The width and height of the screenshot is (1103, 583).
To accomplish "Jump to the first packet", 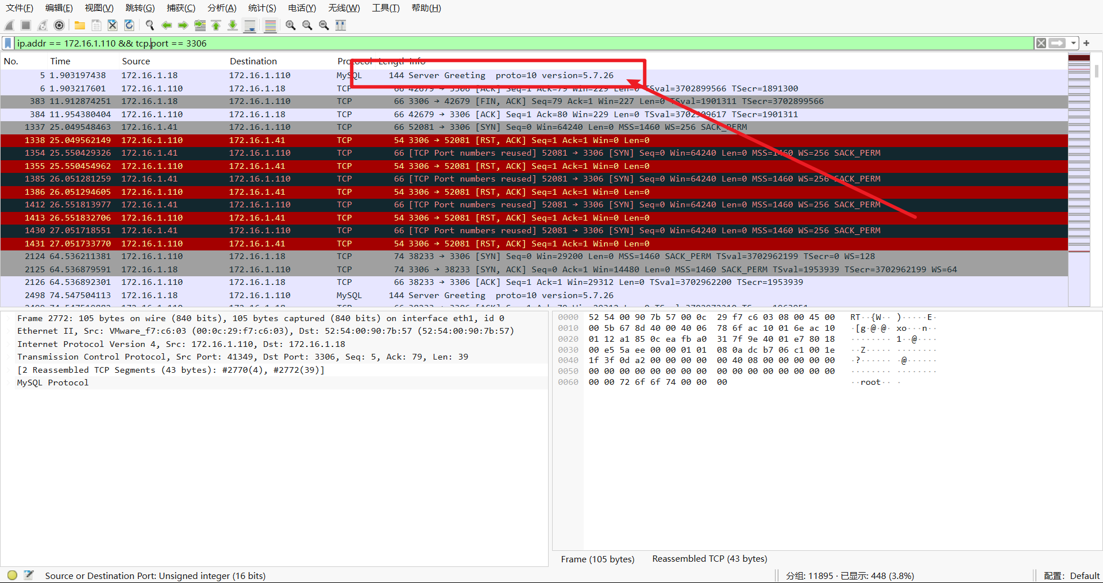I will (x=216, y=25).
